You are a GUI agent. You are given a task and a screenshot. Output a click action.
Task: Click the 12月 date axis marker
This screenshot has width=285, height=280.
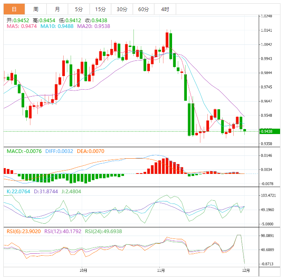246,271
